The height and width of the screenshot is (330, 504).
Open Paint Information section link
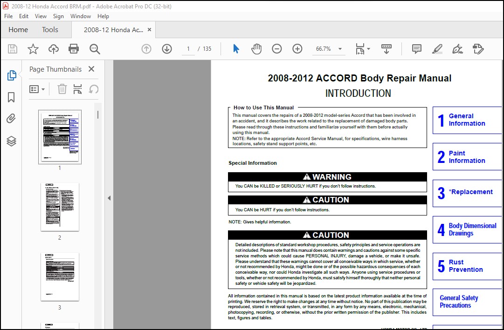click(x=467, y=157)
